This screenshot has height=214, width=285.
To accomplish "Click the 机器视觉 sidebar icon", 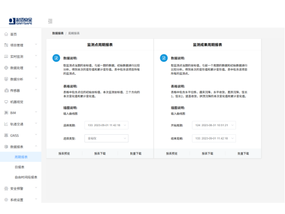I will coord(6,102).
